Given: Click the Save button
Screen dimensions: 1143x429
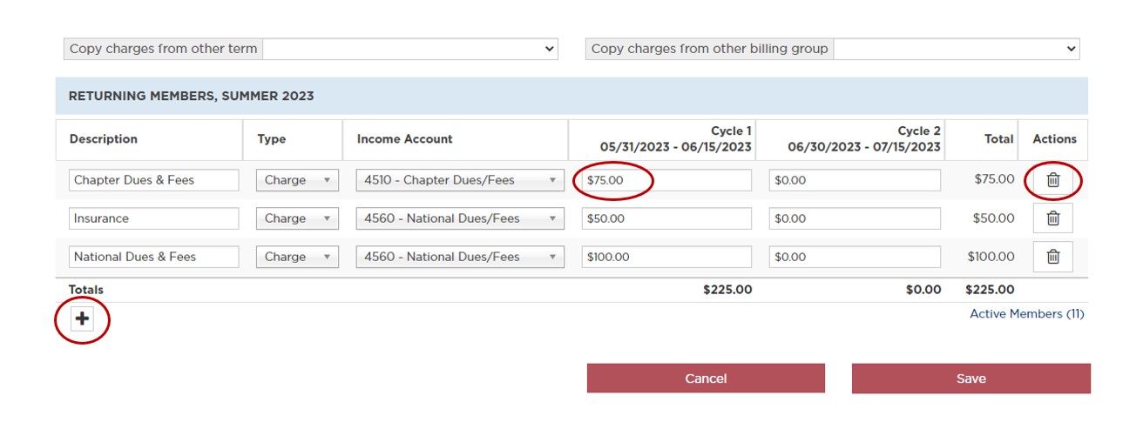Looking at the screenshot, I should (x=971, y=379).
